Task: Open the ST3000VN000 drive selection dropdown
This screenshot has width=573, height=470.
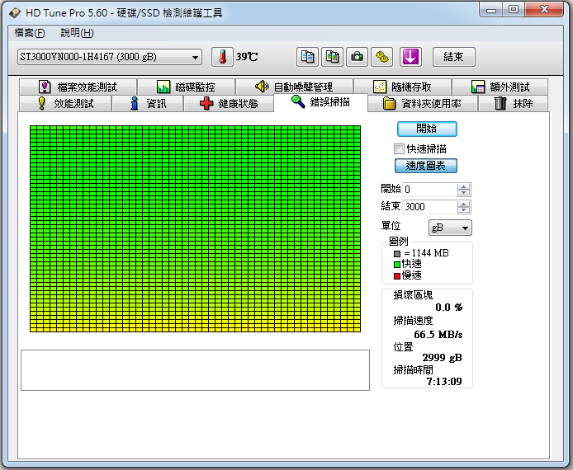Action: coord(110,57)
